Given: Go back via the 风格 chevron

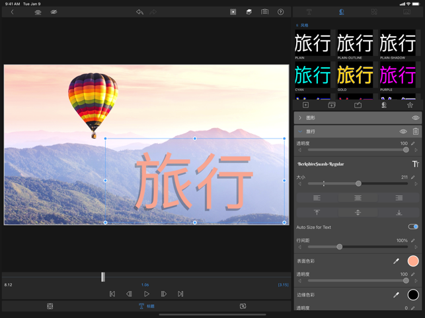Looking at the screenshot, I should [x=297, y=25].
